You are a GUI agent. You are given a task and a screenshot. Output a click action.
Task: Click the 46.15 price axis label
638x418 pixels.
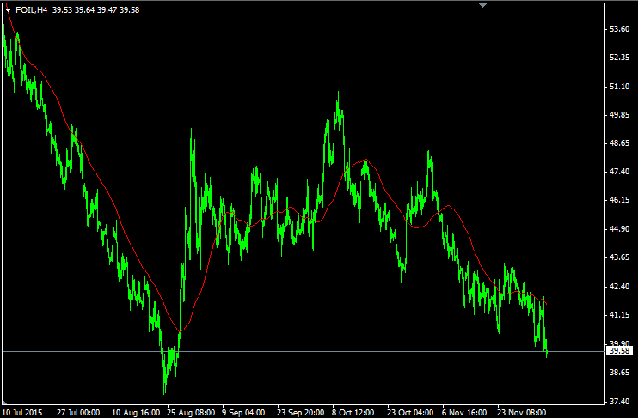(619, 200)
